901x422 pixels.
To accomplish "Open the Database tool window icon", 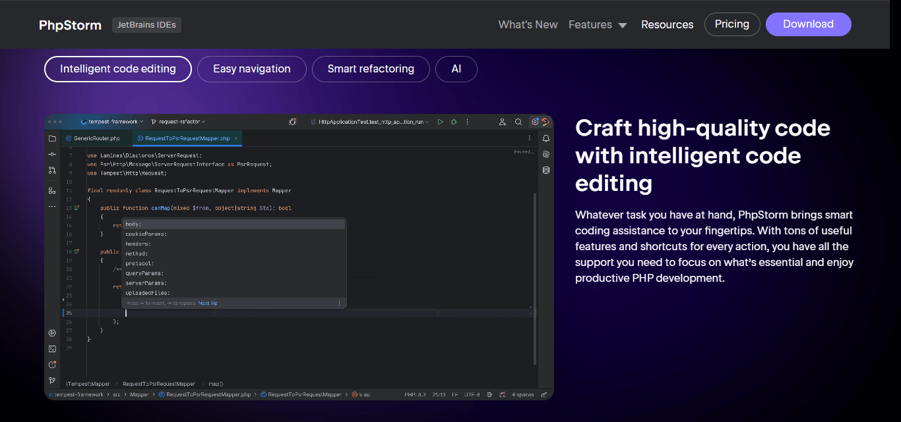I will pos(546,171).
